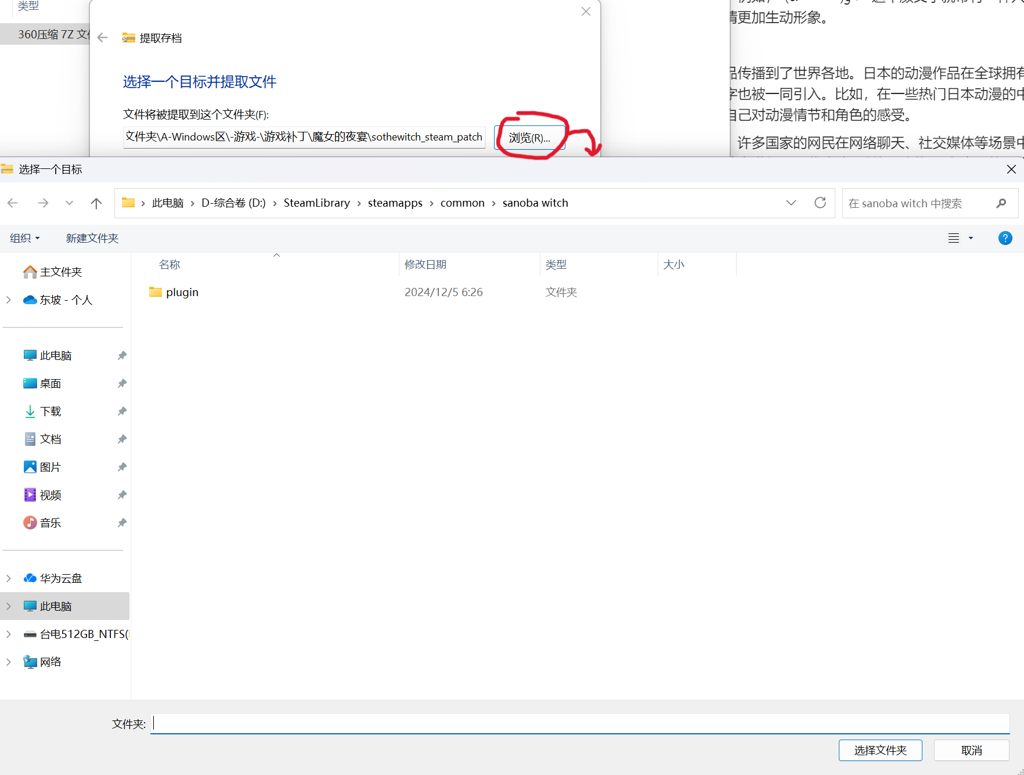1024x775 pixels.
Task: Expand the 网络 tree node
Action: (9, 662)
